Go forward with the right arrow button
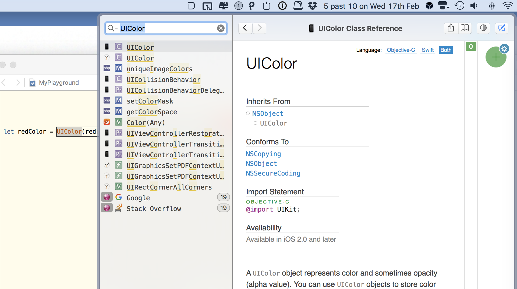 (x=260, y=28)
